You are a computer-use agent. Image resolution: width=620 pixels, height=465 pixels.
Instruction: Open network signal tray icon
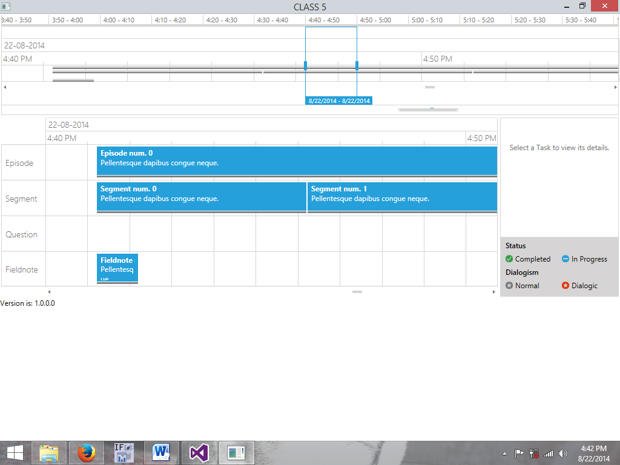point(549,453)
